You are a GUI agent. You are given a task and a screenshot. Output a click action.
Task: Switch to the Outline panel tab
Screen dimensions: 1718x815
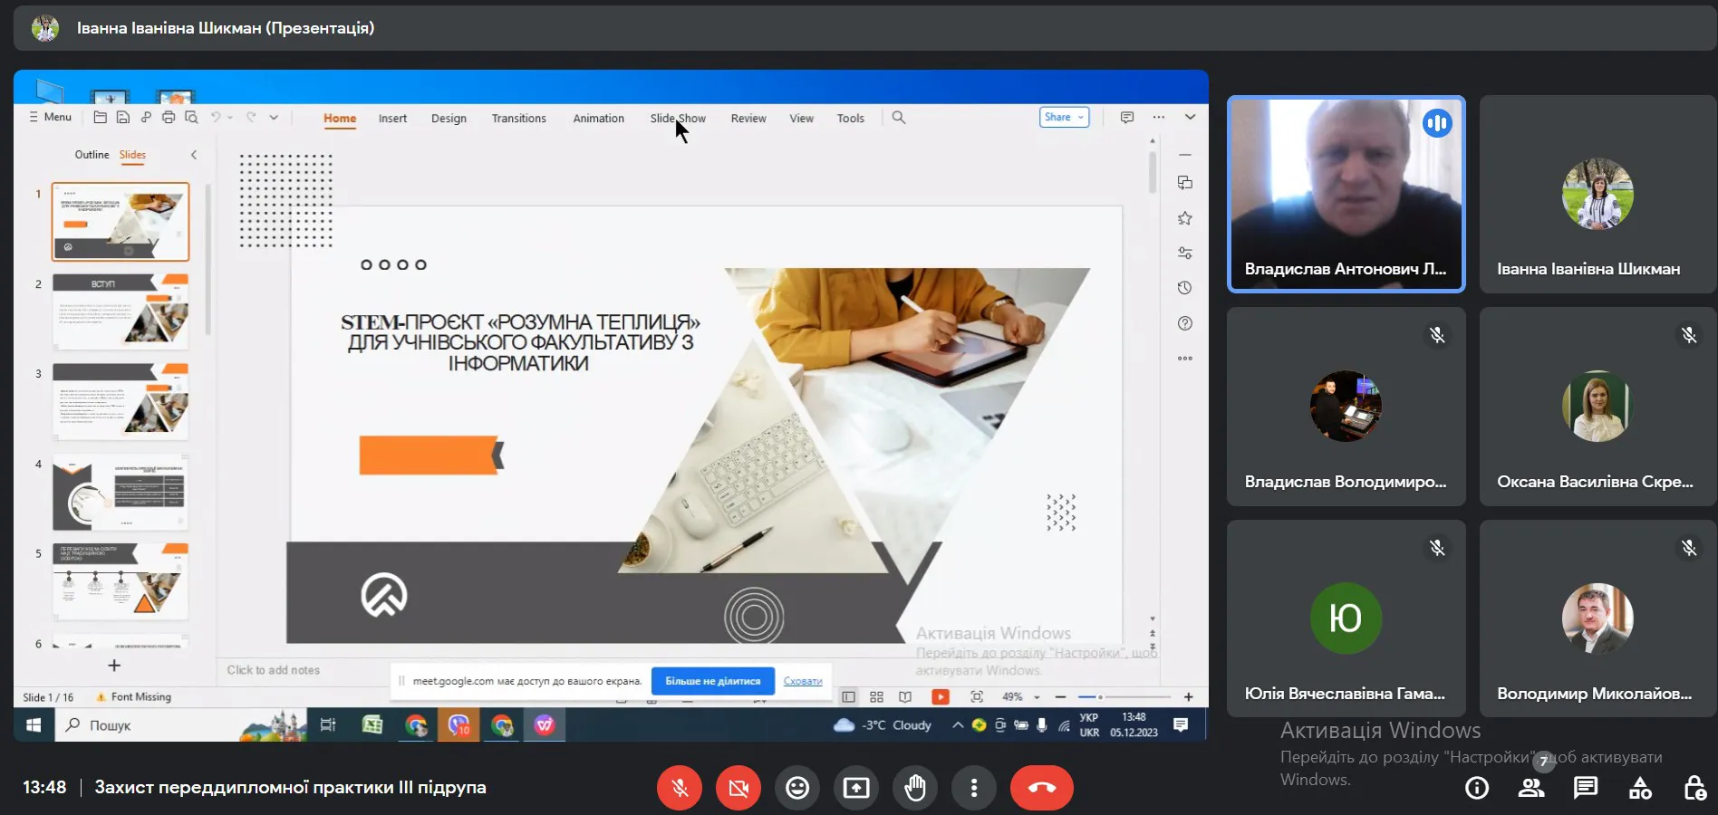tap(92, 155)
